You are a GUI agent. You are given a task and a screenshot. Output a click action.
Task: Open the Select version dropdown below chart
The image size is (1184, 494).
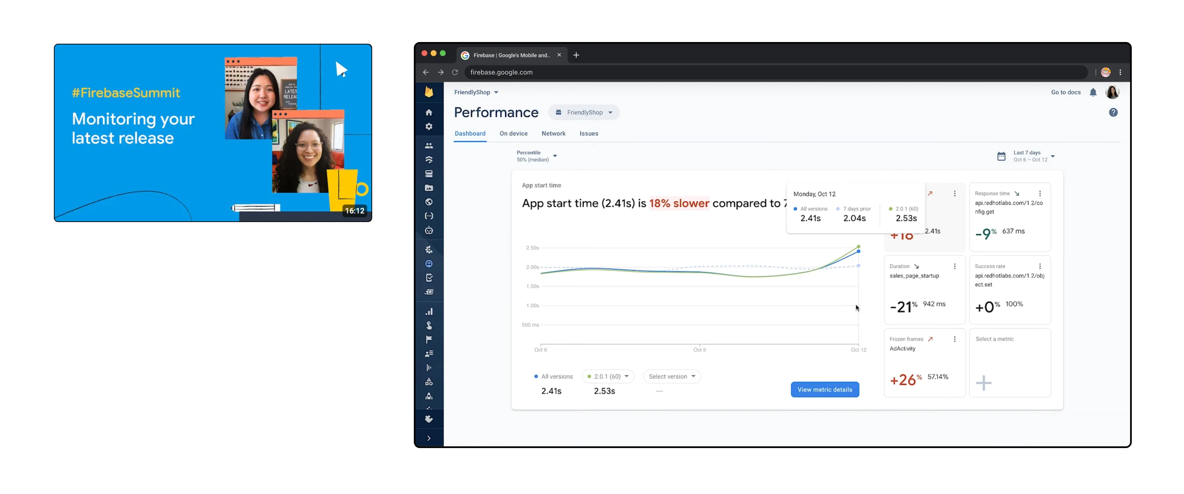(x=672, y=376)
